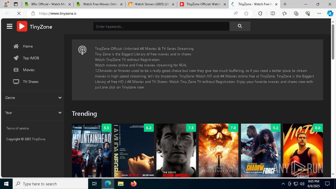Open the notifications action center
The width and height of the screenshot is (336, 189).
327,184
